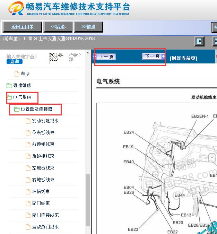This screenshot has width=217, height=234.
Task: Expand the 碰撞维修 folder
Action: pyautogui.click(x=9, y=86)
